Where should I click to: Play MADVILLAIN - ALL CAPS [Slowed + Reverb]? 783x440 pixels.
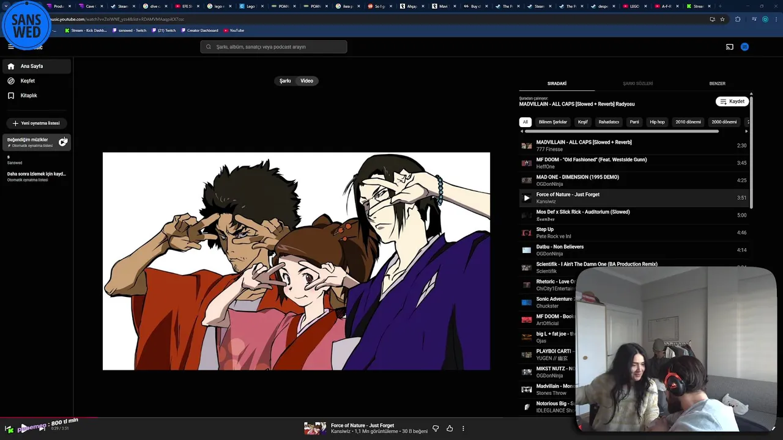point(634,145)
